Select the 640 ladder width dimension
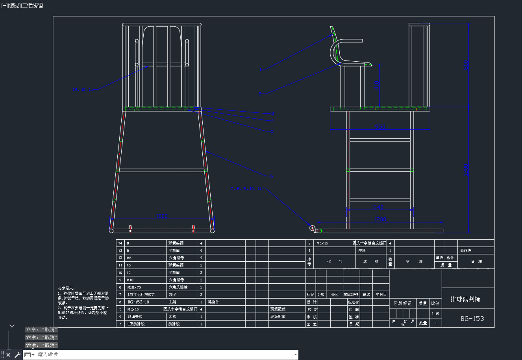 (x=378, y=207)
